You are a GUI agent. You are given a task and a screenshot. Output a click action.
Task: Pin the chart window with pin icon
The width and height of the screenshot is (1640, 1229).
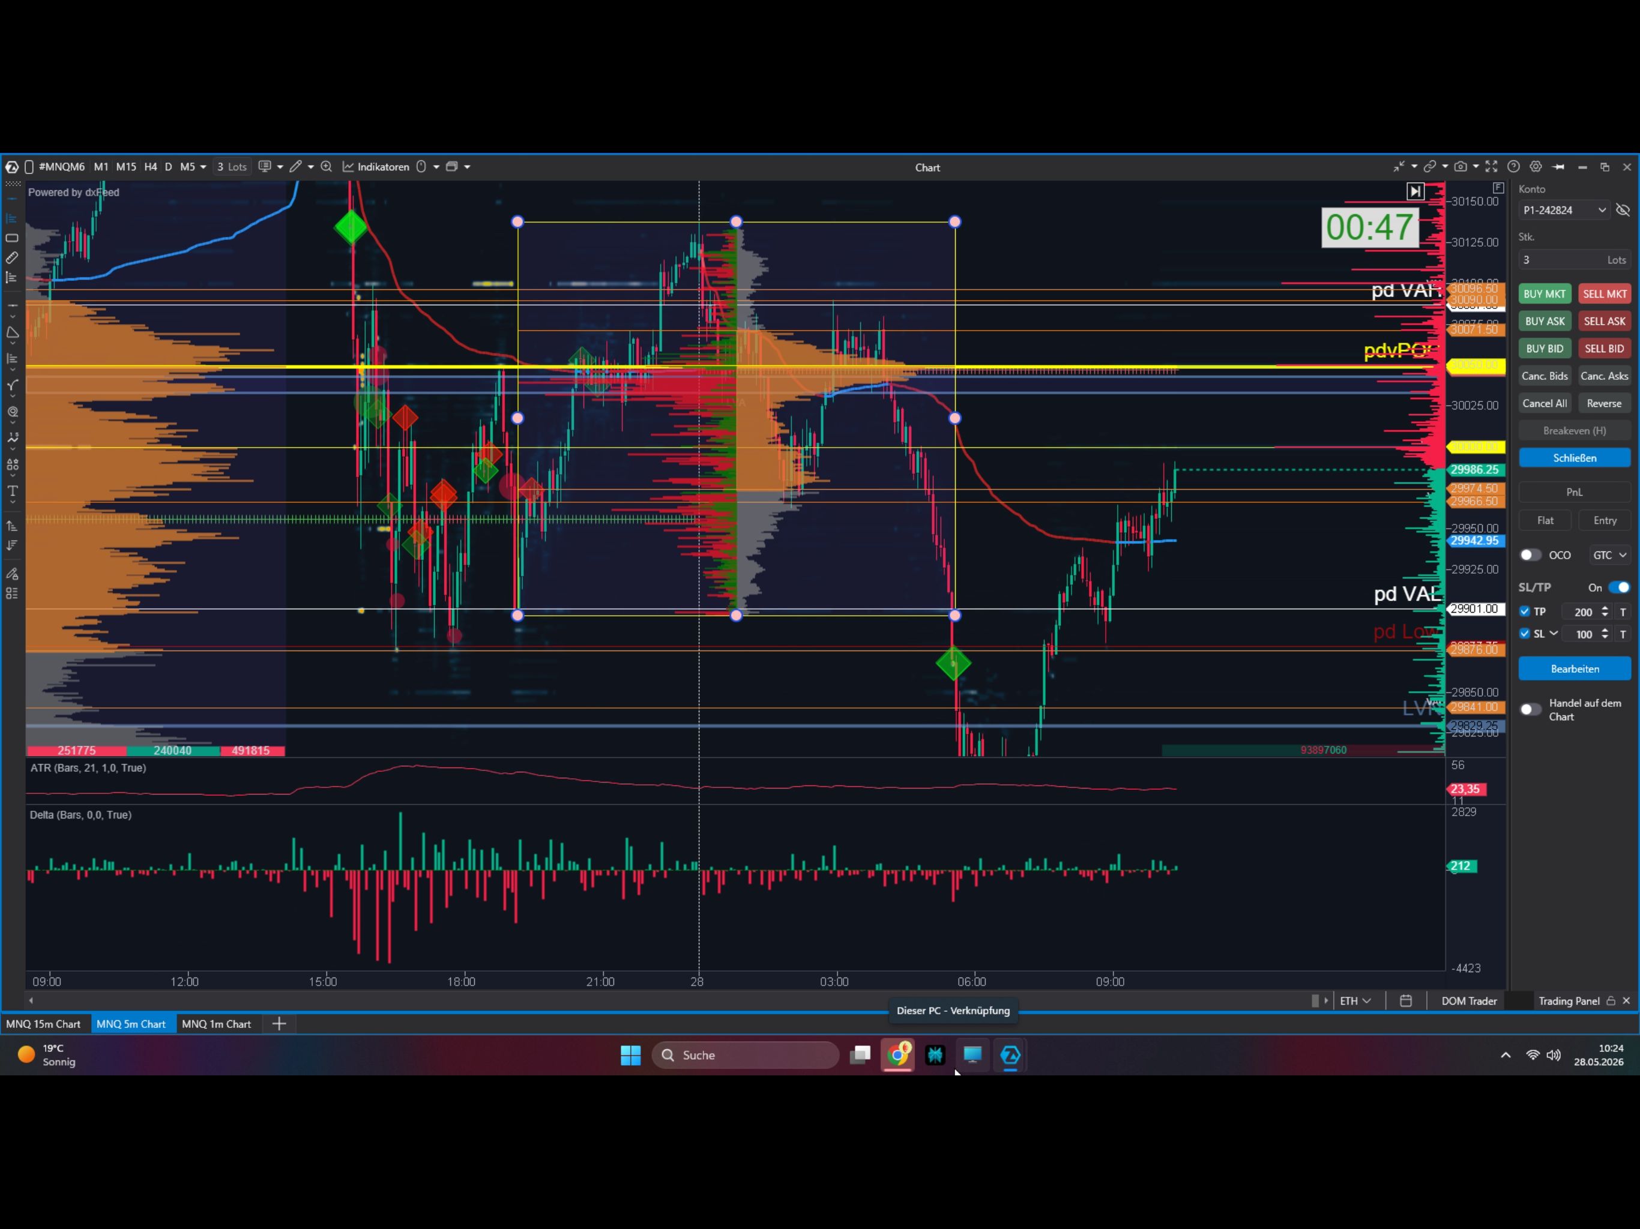[x=1558, y=167]
